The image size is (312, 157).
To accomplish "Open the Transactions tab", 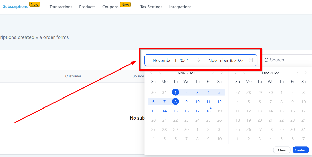I will click(61, 7).
